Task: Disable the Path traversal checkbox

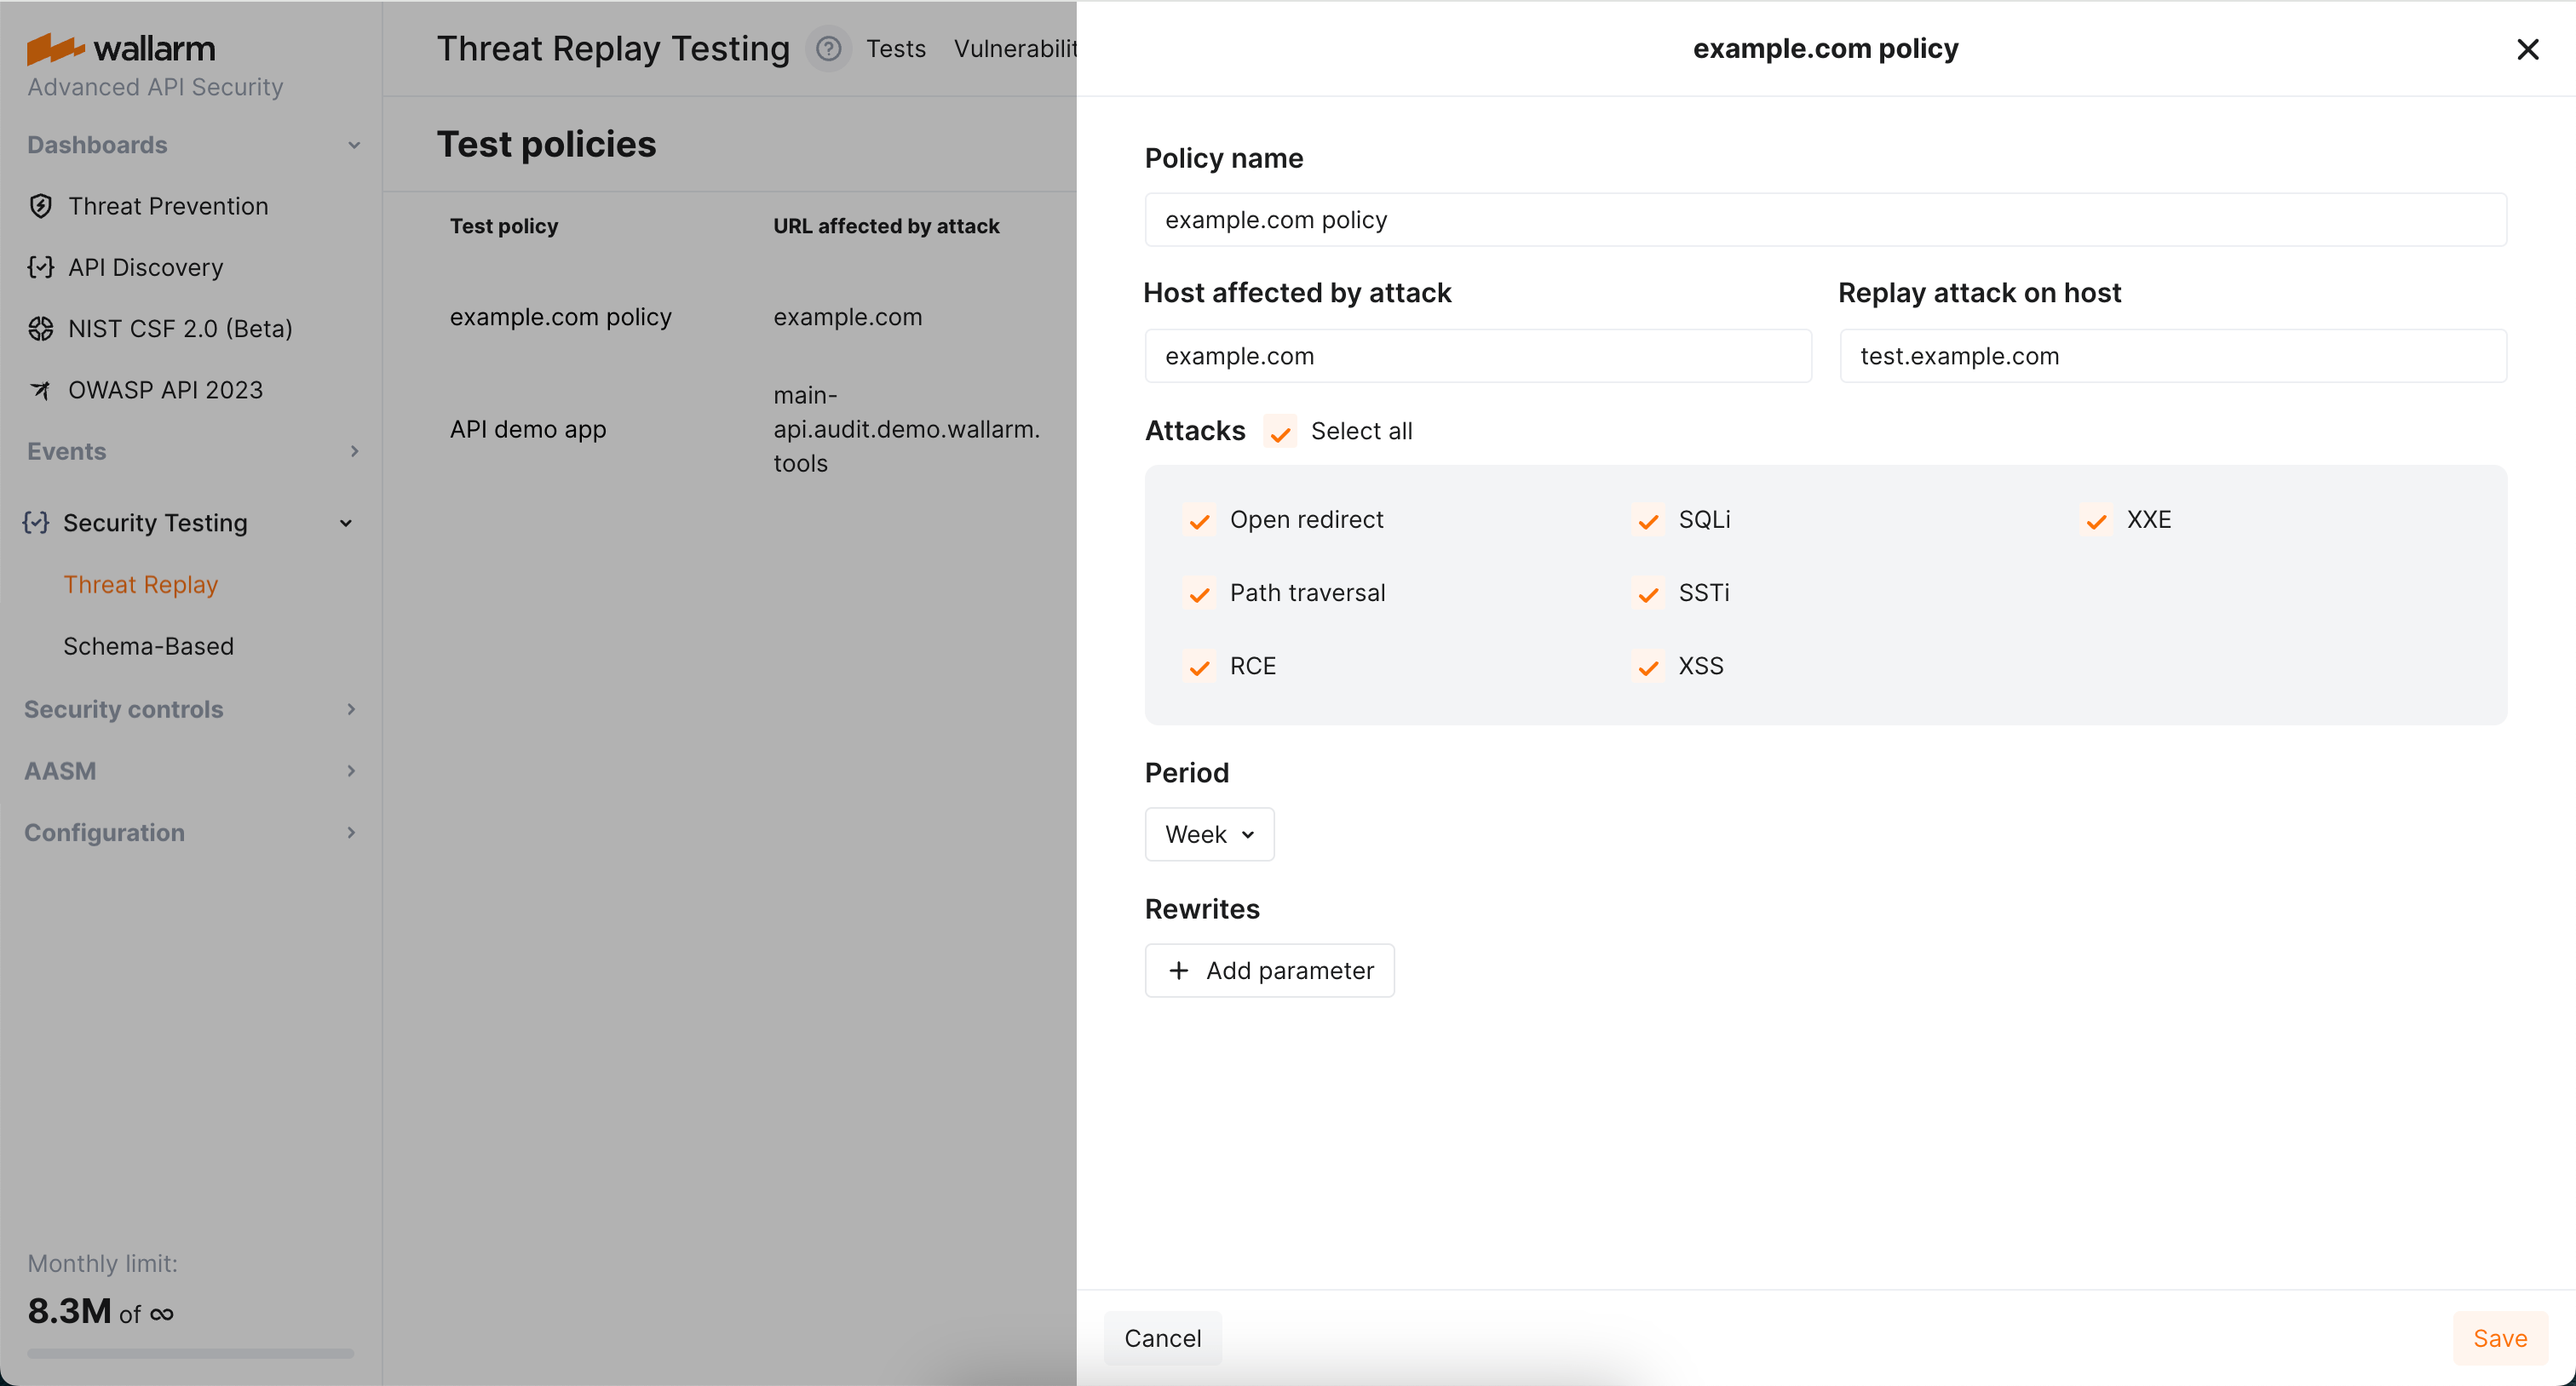Action: coord(1199,593)
